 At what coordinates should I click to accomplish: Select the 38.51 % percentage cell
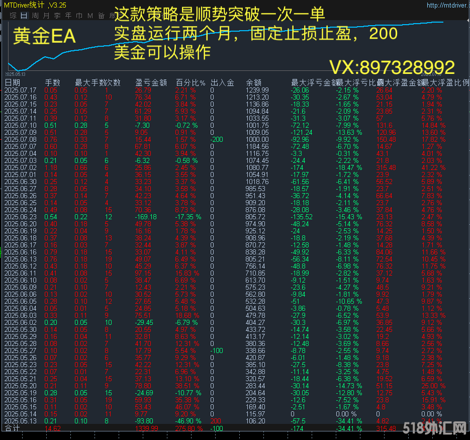click(187, 386)
